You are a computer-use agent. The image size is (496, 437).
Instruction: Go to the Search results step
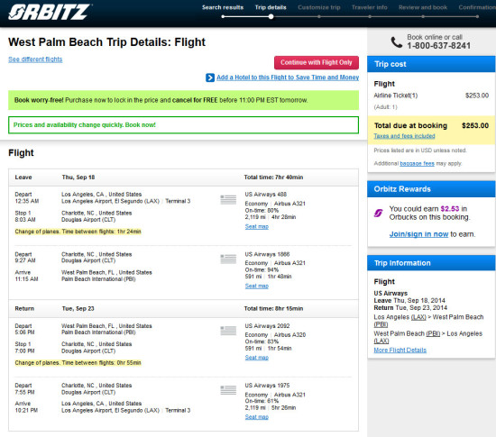pos(223,7)
